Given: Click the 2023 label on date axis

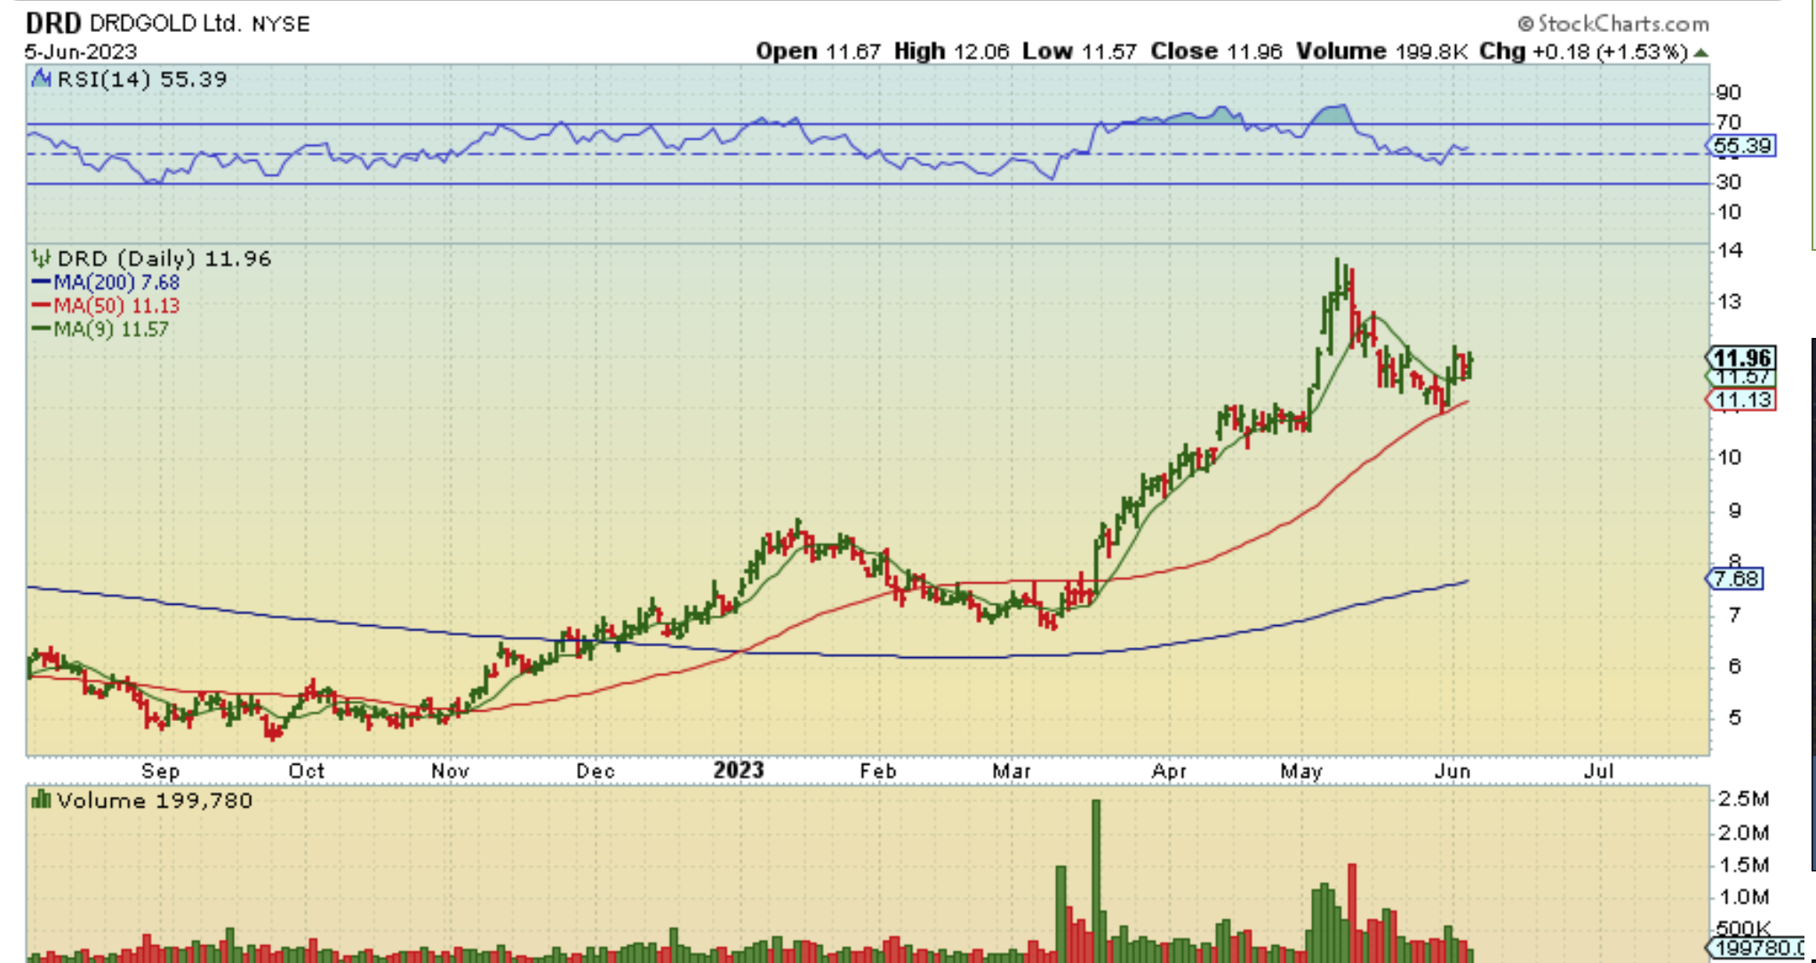Looking at the screenshot, I should [738, 770].
